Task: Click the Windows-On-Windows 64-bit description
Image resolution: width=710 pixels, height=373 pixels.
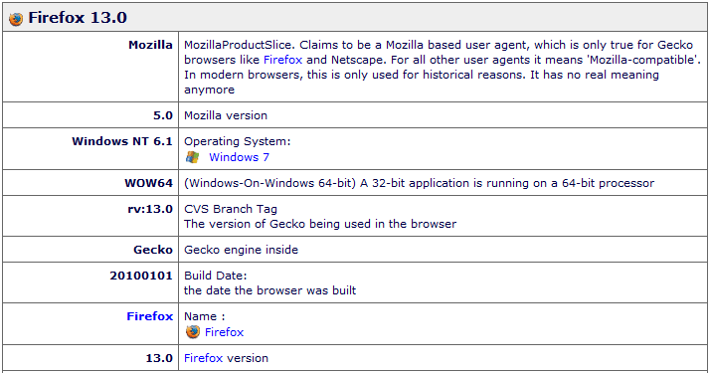Action: pos(419,183)
